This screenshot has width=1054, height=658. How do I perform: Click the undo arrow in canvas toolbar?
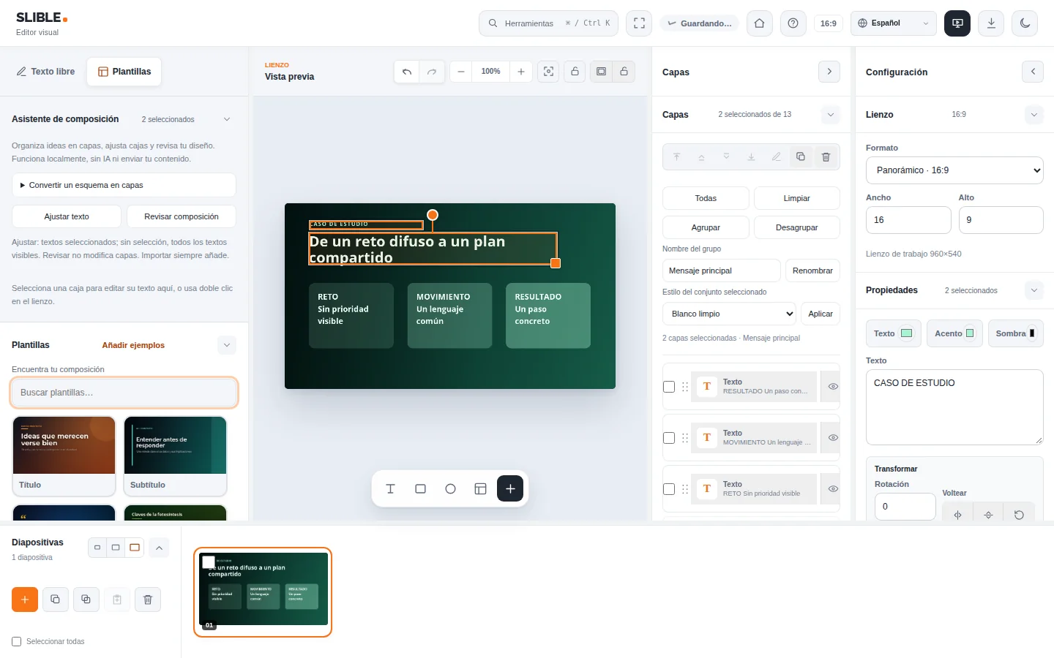pyautogui.click(x=407, y=72)
